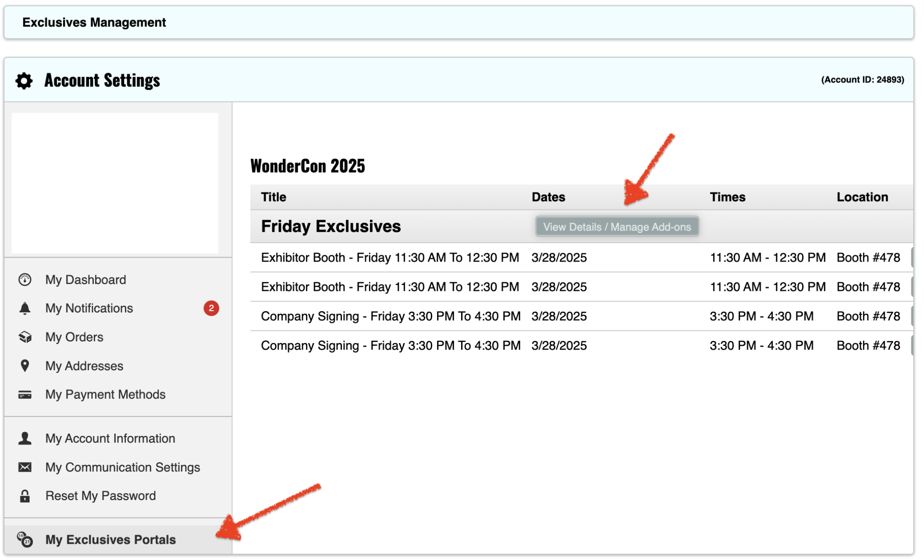This screenshot has height=560, width=924.
Task: Select first Company Signing 3:30 PM row
Action: [390, 316]
